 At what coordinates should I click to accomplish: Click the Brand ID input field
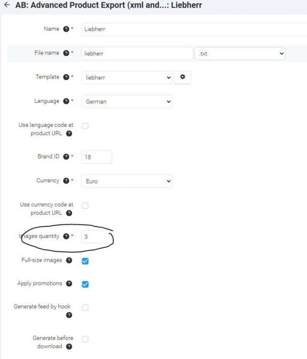point(96,157)
